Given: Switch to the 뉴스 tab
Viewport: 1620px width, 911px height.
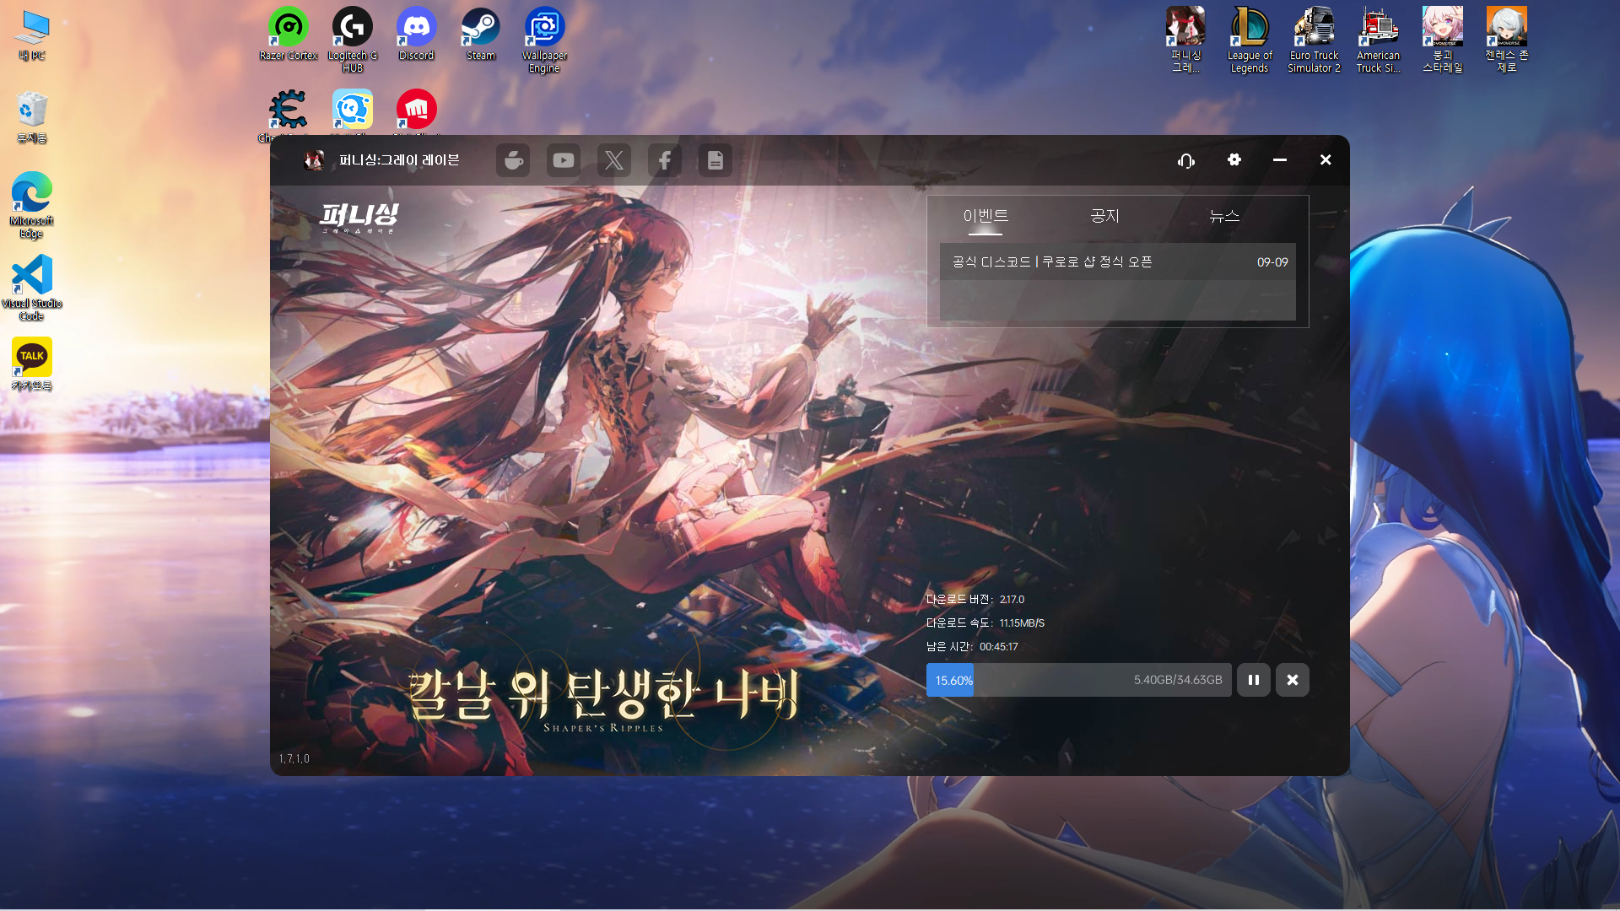Looking at the screenshot, I should 1224,216.
